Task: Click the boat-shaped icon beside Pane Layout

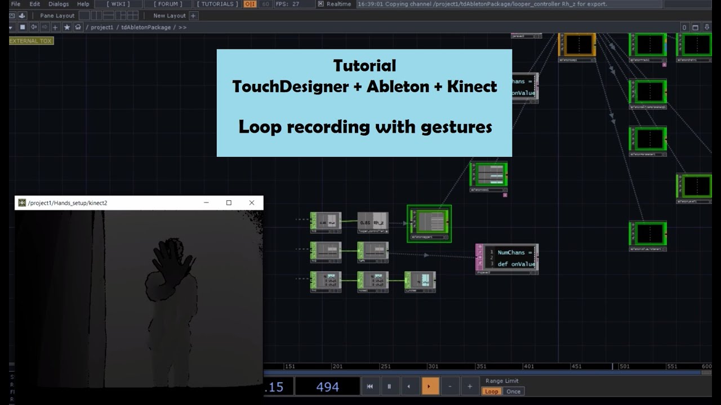Action: point(23,16)
